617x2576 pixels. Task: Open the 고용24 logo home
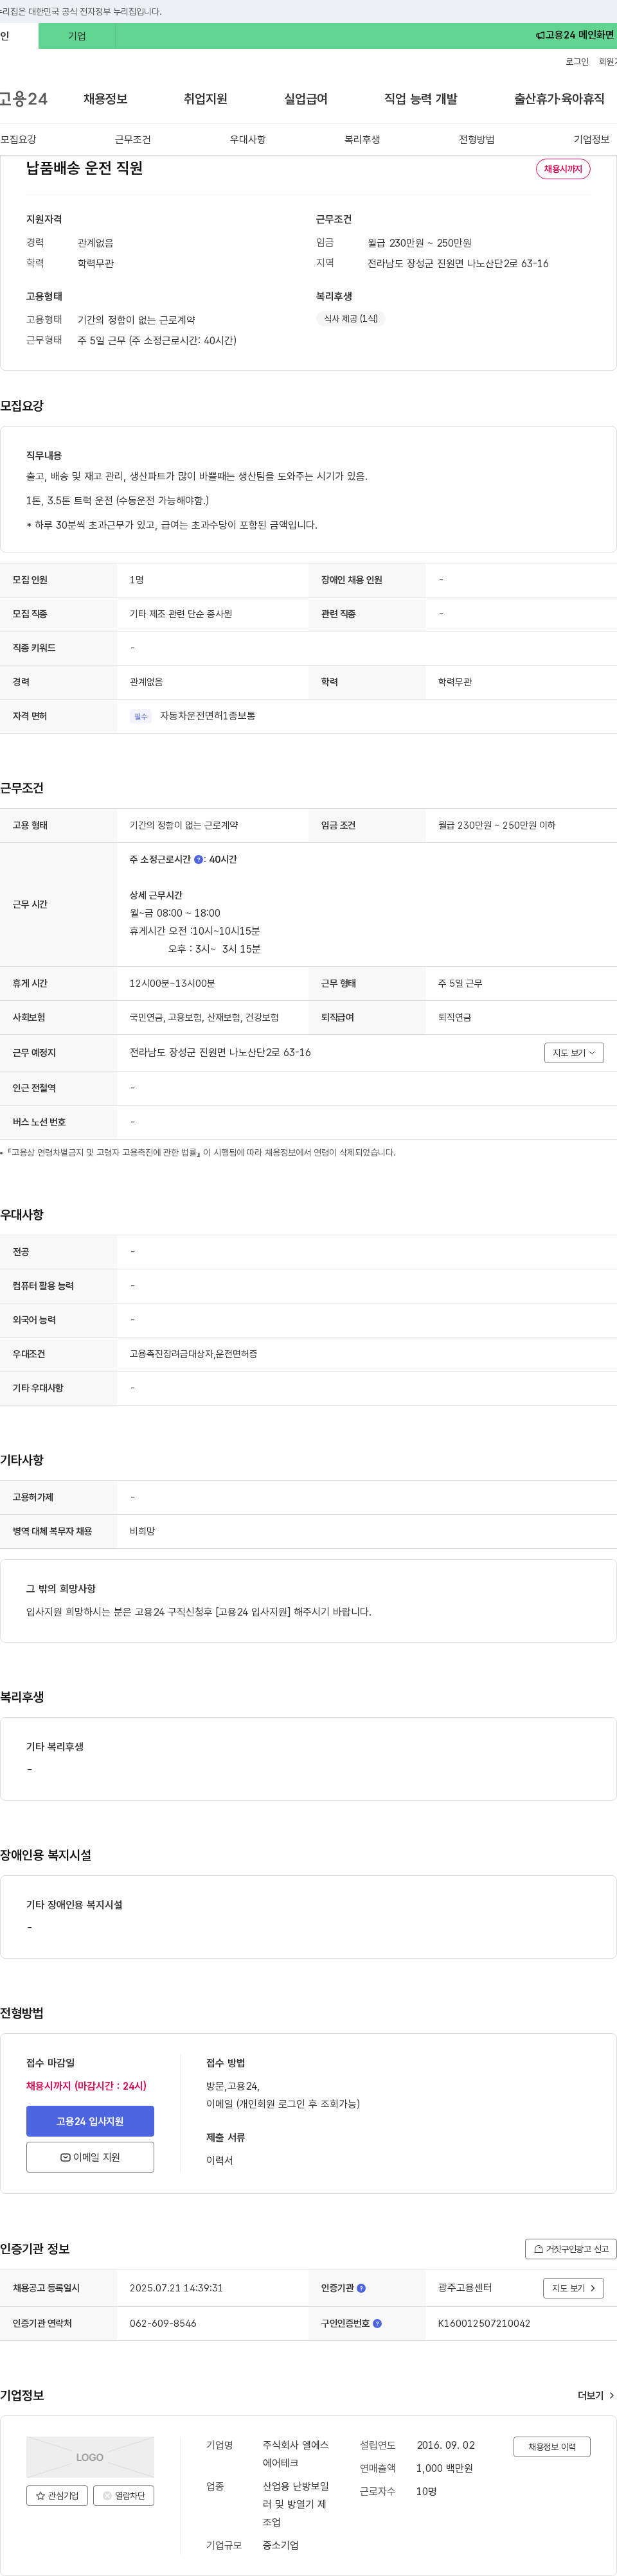tap(23, 99)
